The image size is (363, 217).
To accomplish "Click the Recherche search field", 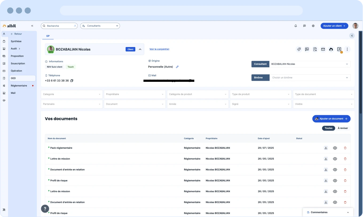I will click(59, 26).
